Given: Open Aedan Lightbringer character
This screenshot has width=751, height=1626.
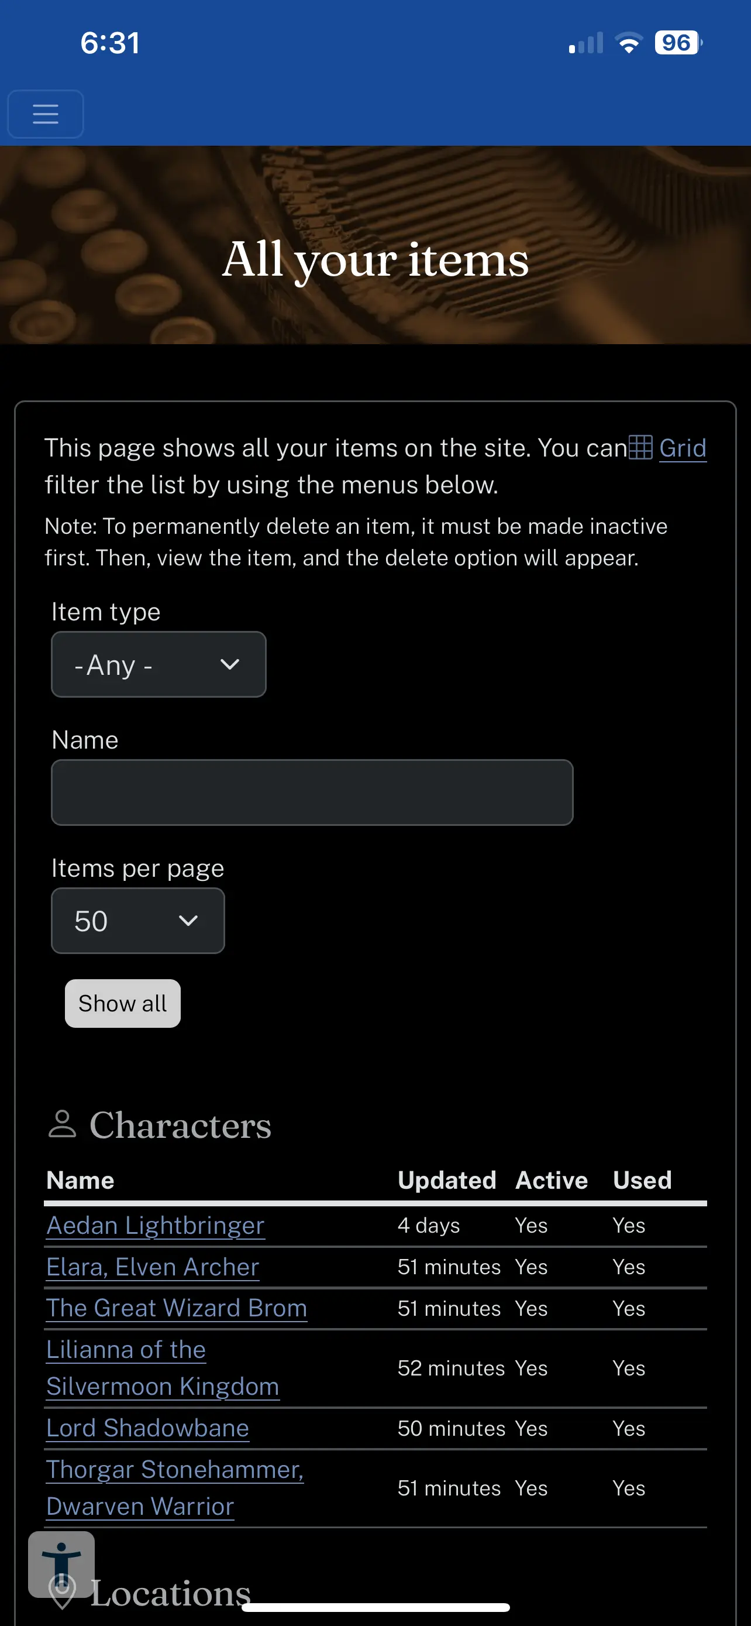Looking at the screenshot, I should point(155,1225).
